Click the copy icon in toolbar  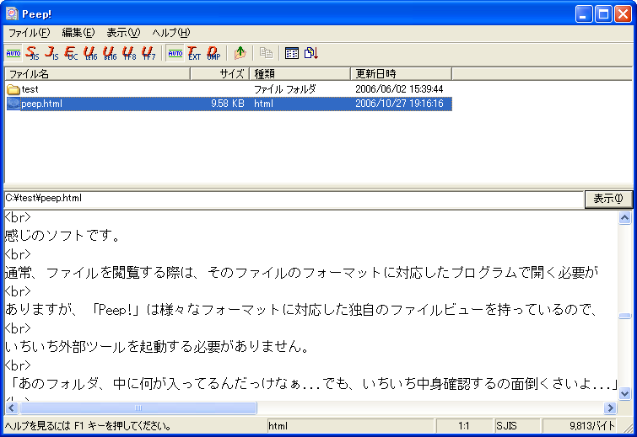[266, 53]
